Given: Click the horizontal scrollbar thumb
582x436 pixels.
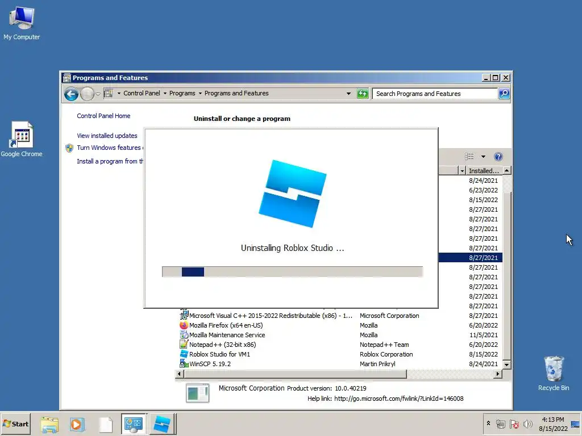Looking at the screenshot, I should [x=295, y=374].
